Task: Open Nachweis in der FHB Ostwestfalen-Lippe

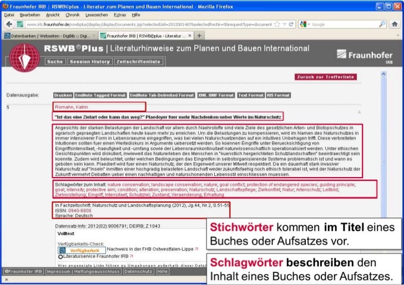Action: [152, 249]
